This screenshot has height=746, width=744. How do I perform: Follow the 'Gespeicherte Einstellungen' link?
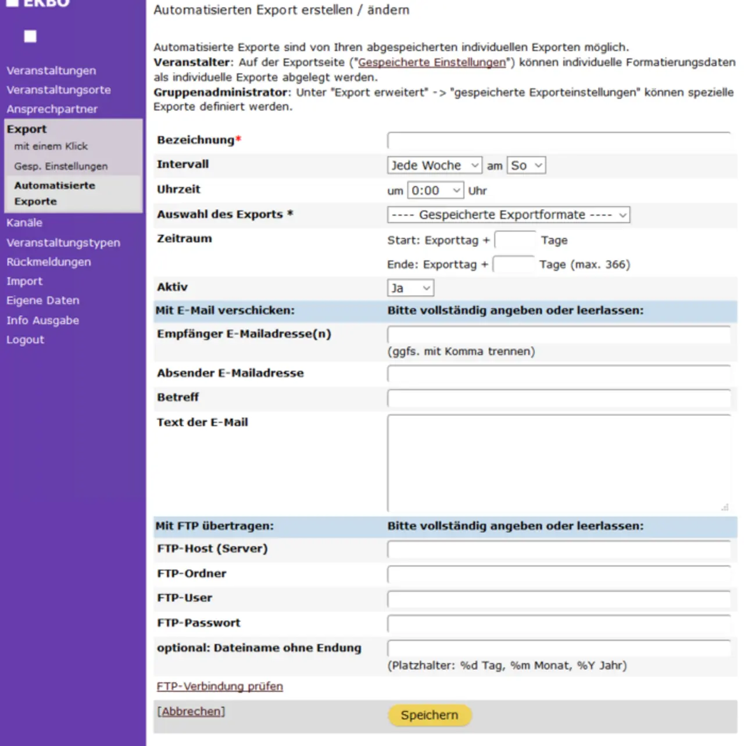432,62
